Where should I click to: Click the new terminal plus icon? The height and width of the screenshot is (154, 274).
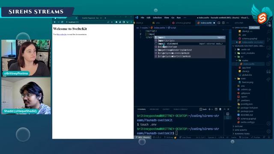coord(209,110)
